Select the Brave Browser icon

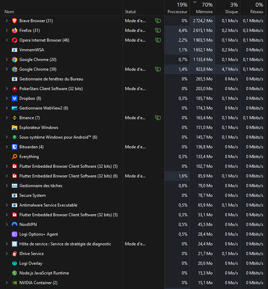(15, 21)
